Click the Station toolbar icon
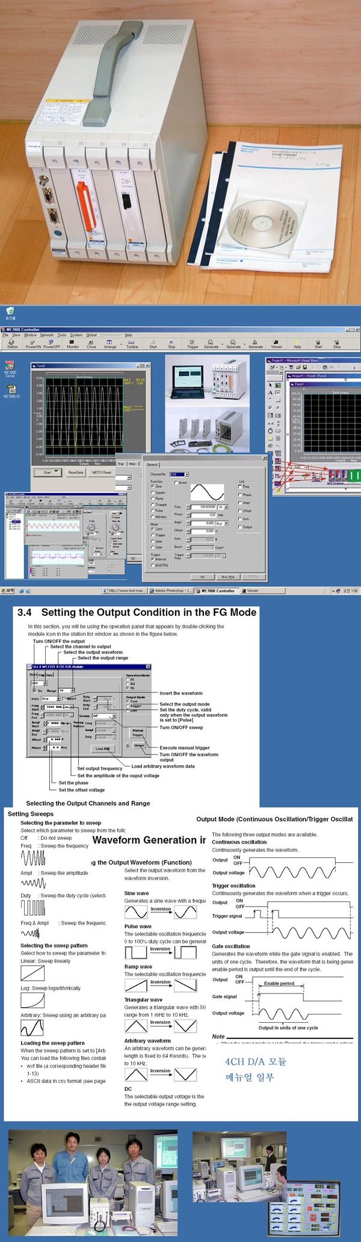Screen dimensions: 361x1242 (x=12, y=343)
